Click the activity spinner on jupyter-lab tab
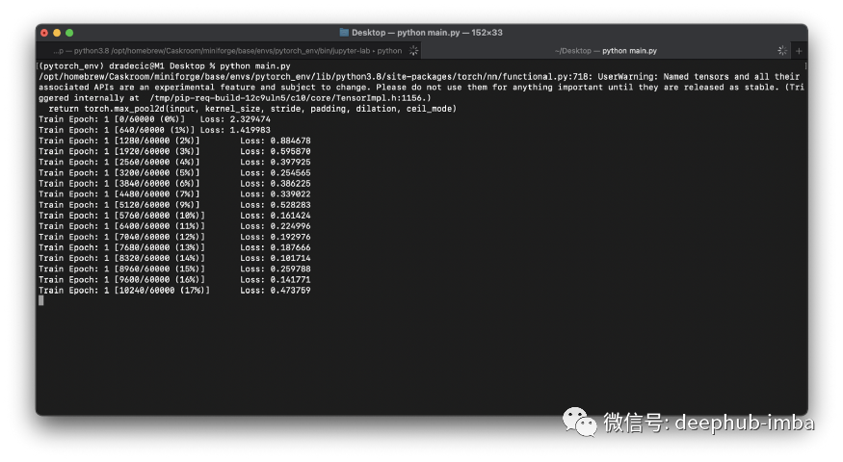This screenshot has width=843, height=462. 413,50
